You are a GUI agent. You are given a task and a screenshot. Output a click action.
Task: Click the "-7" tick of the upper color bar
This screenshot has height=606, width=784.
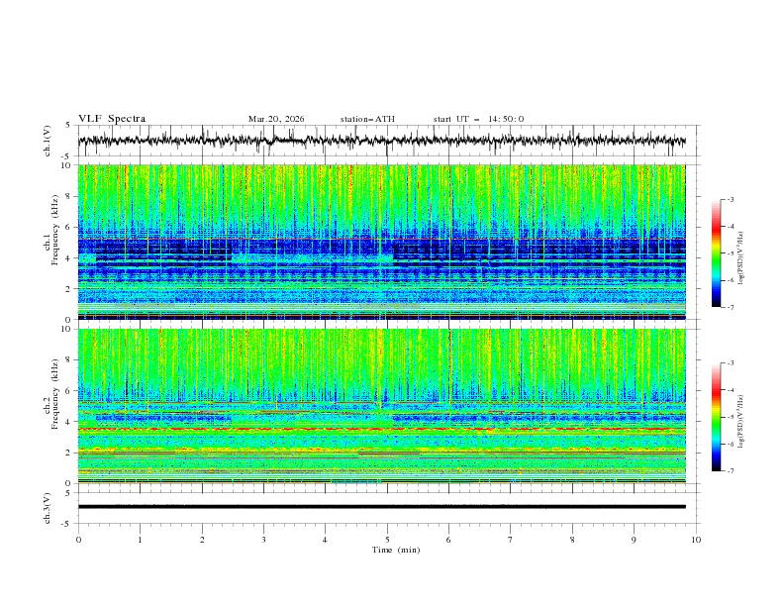click(730, 307)
